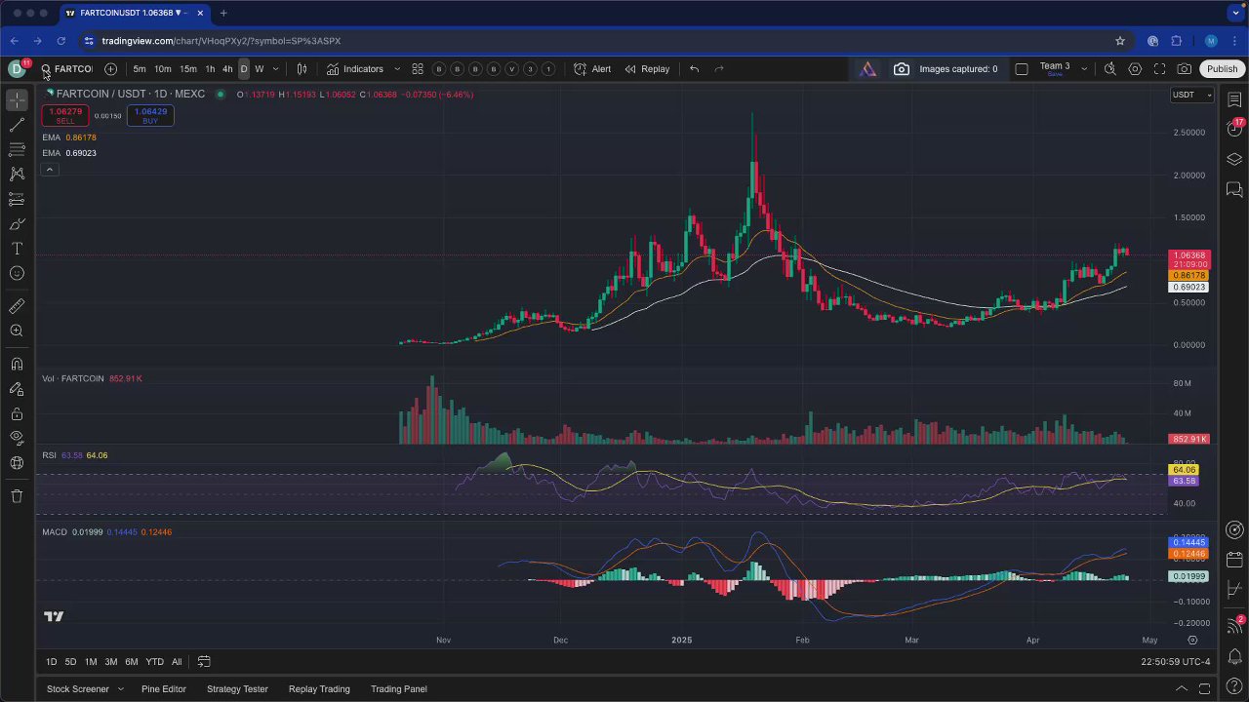This screenshot has width=1249, height=702.
Task: Expand the Stock Screener dropdown
Action: 121,689
